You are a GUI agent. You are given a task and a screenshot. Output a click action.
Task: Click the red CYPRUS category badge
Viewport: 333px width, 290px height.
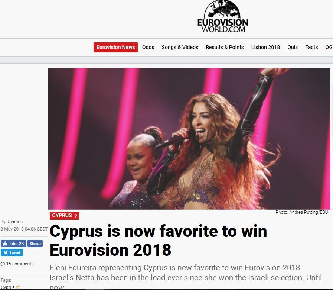click(64, 216)
